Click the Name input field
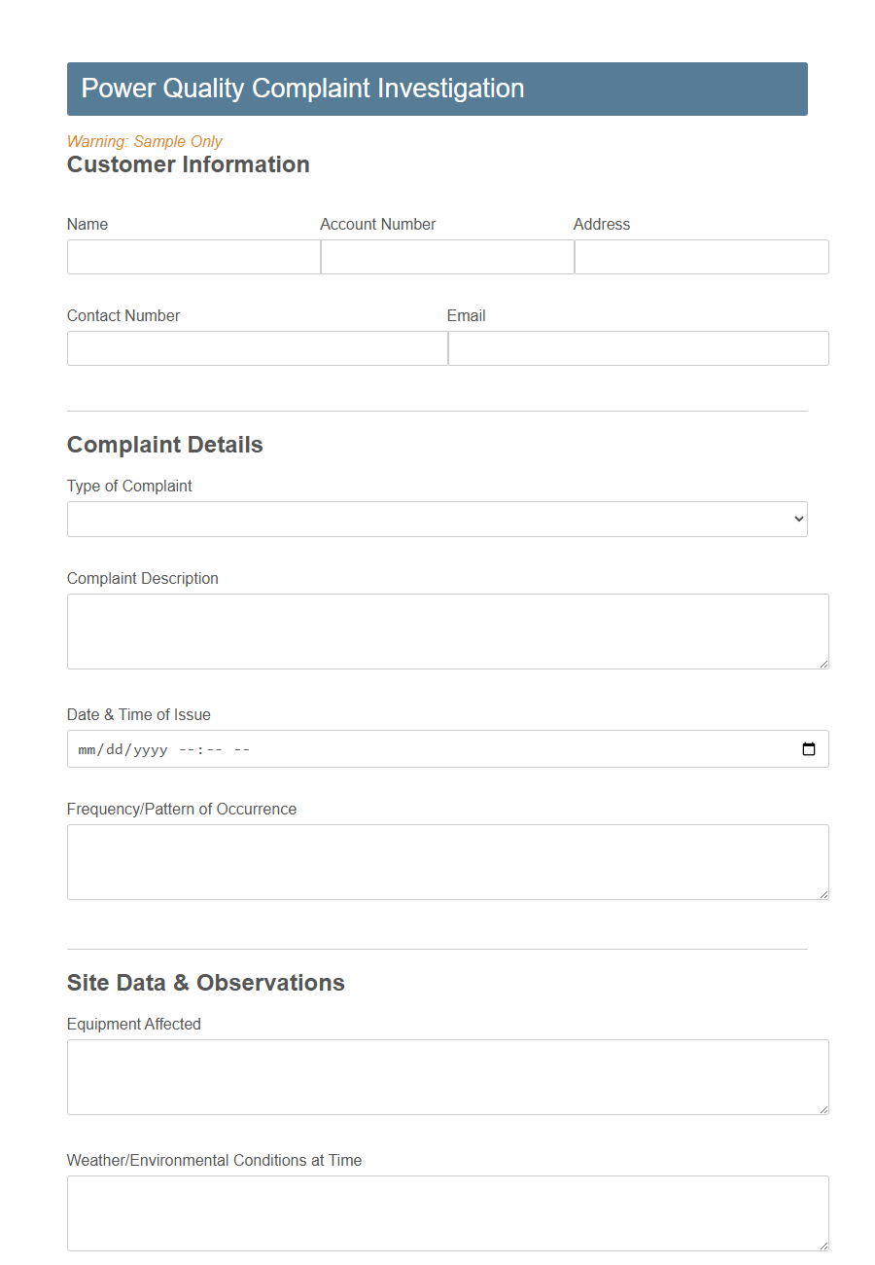The width and height of the screenshot is (875, 1265). [x=192, y=257]
